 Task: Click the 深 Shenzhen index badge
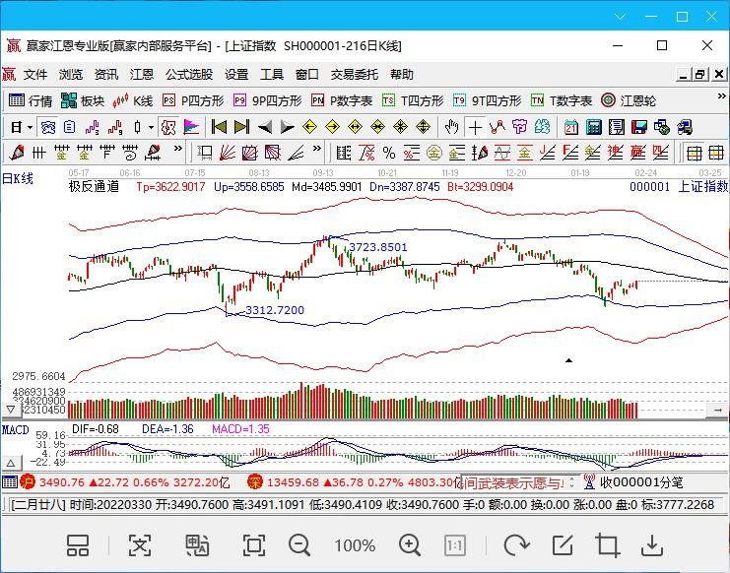click(x=255, y=481)
